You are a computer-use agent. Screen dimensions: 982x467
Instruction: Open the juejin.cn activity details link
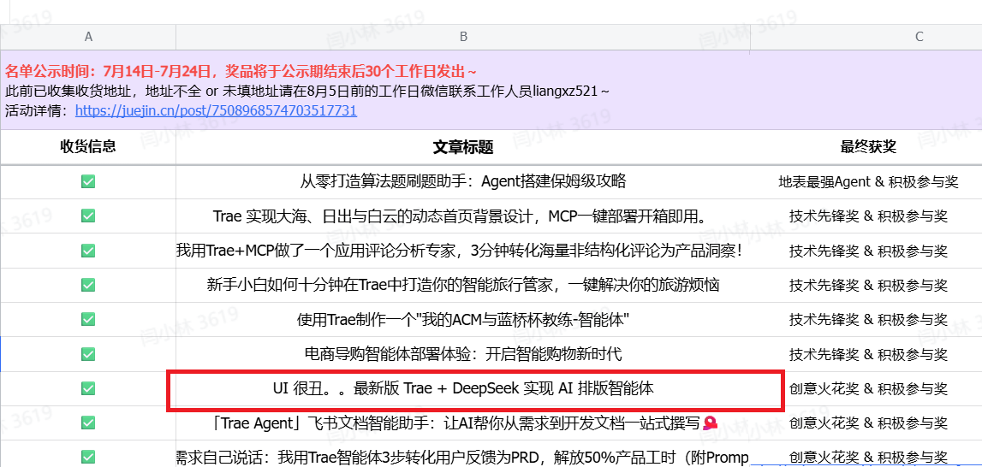[x=216, y=111]
